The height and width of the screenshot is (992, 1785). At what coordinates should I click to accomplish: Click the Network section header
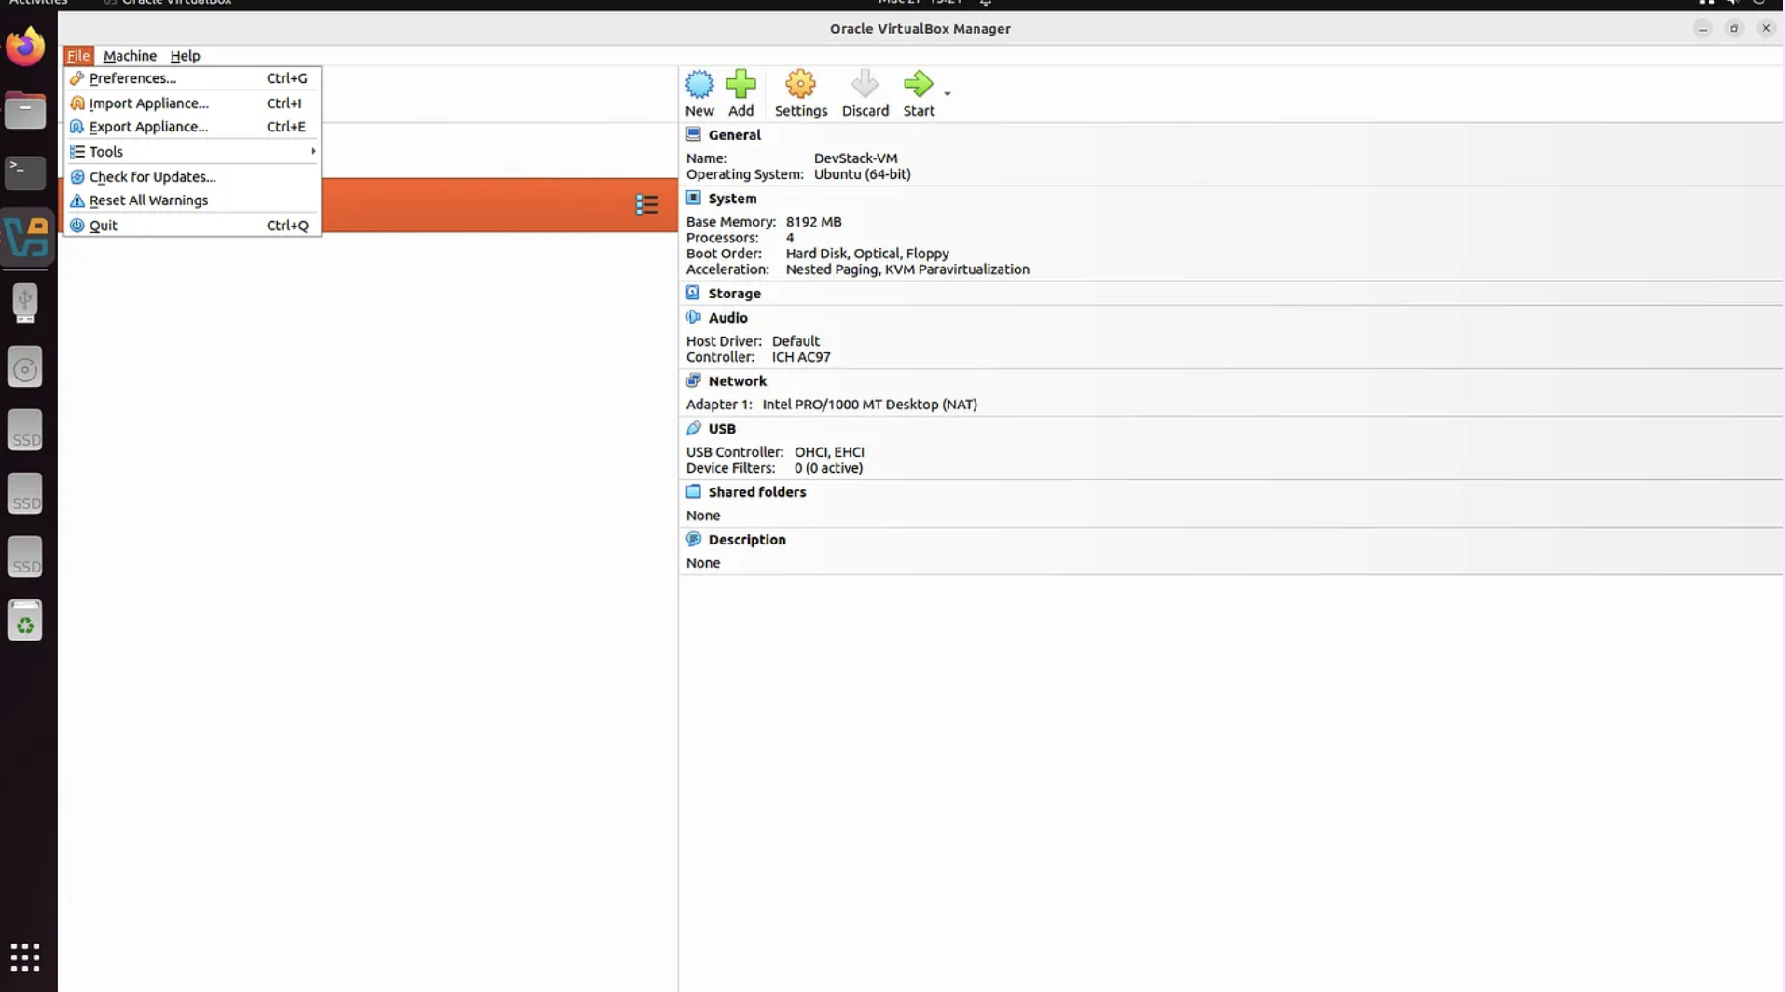point(737,381)
